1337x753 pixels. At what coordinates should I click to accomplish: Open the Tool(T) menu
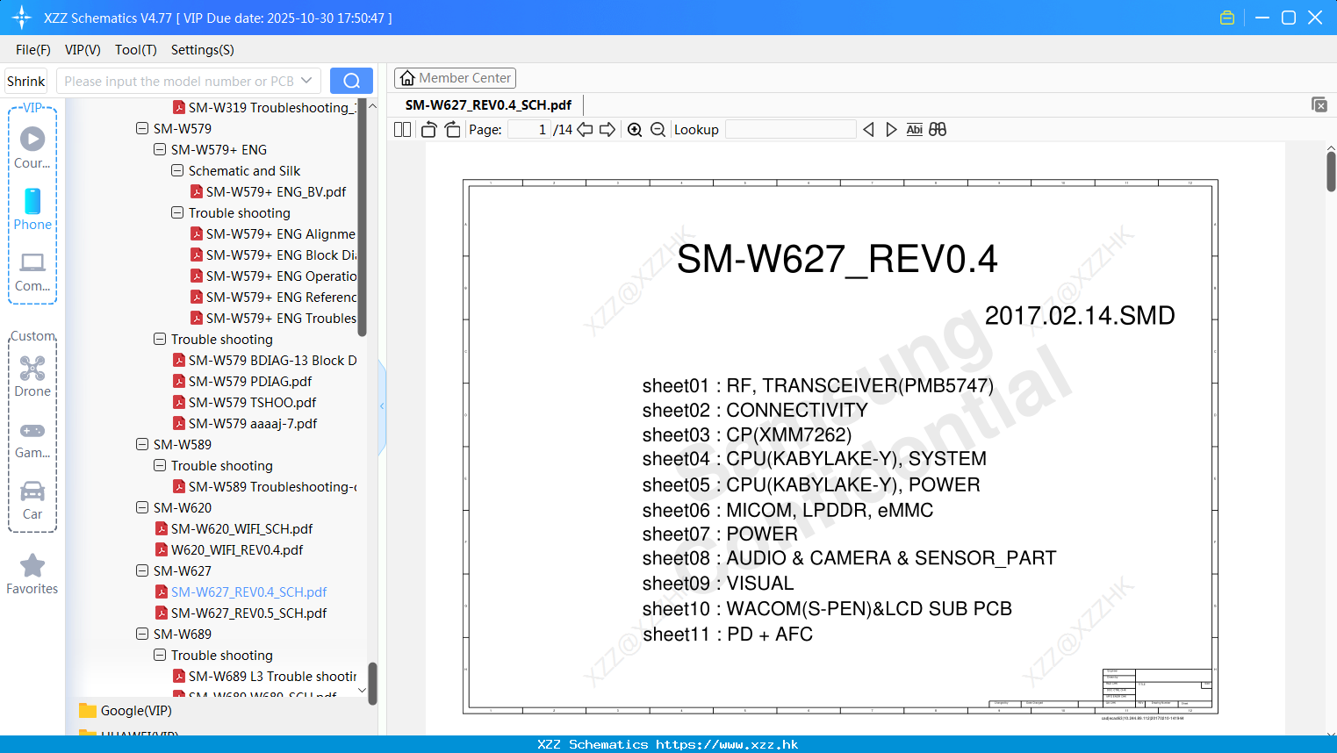[136, 50]
